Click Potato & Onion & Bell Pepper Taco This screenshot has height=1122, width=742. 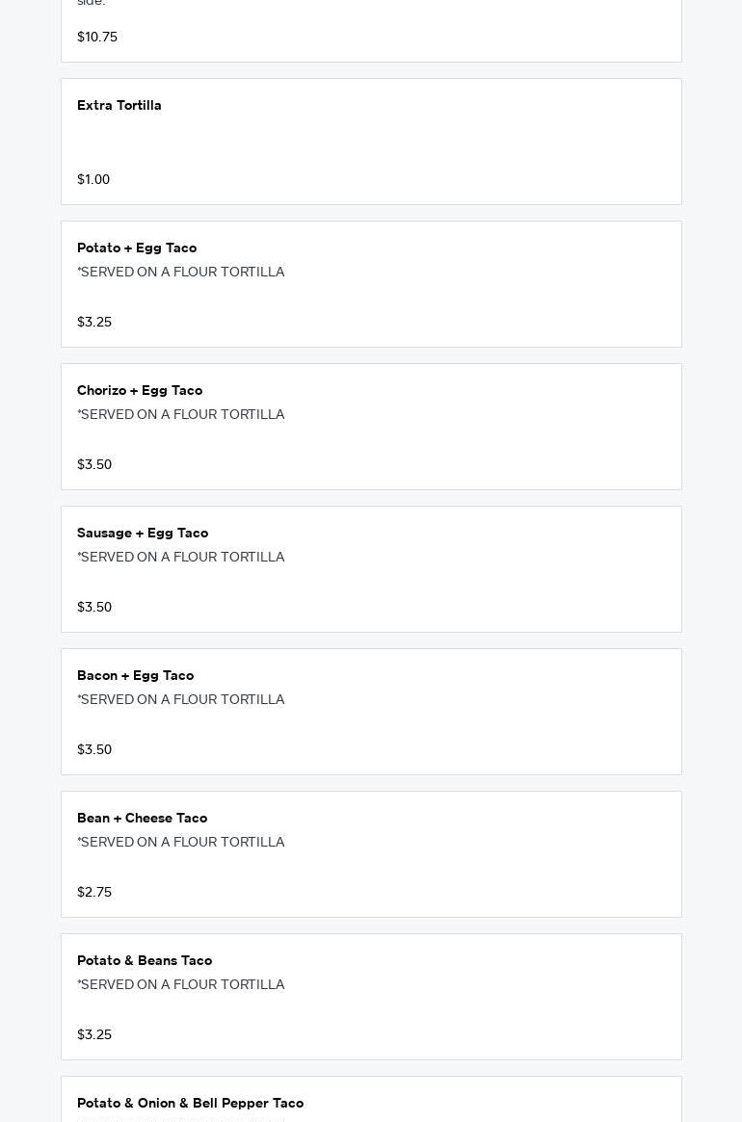tap(190, 1104)
